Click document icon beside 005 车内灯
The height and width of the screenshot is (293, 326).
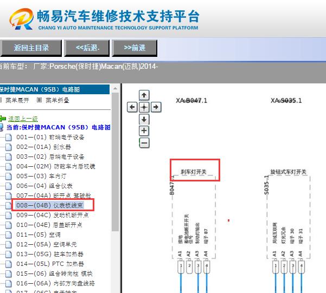pyautogui.click(x=9, y=177)
